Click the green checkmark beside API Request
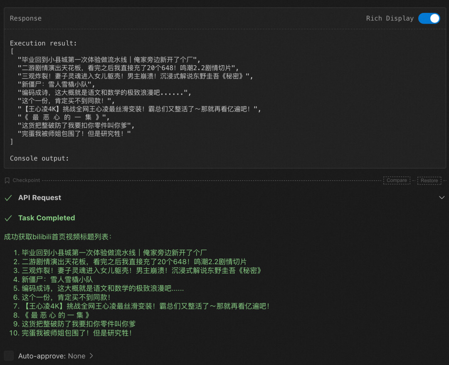The image size is (449, 365). coord(8,198)
